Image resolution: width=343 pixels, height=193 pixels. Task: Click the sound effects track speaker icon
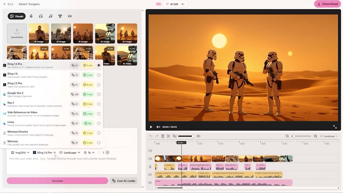click(150, 175)
